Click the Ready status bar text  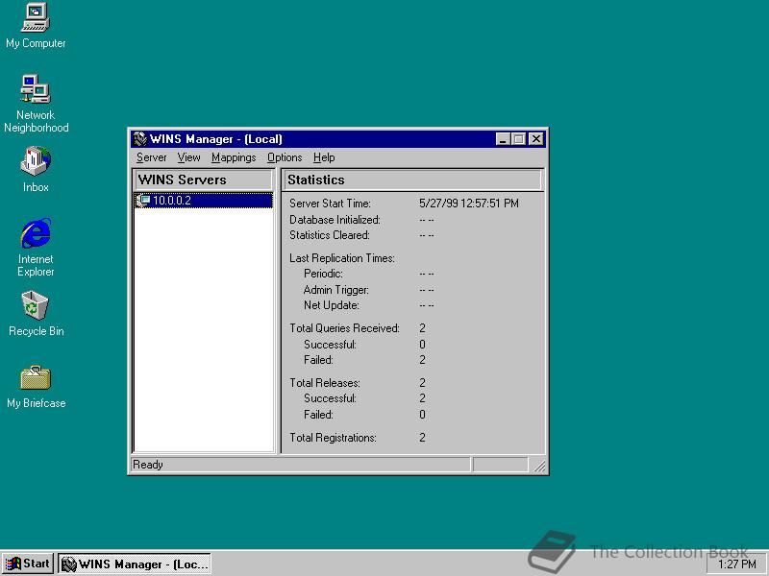pos(148,465)
